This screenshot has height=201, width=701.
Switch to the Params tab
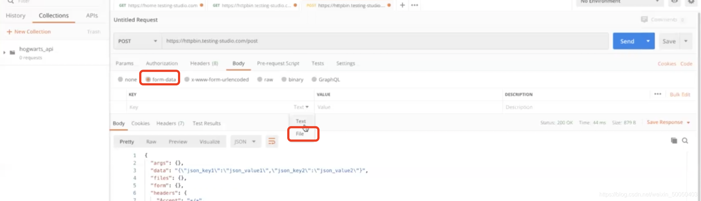(x=124, y=63)
